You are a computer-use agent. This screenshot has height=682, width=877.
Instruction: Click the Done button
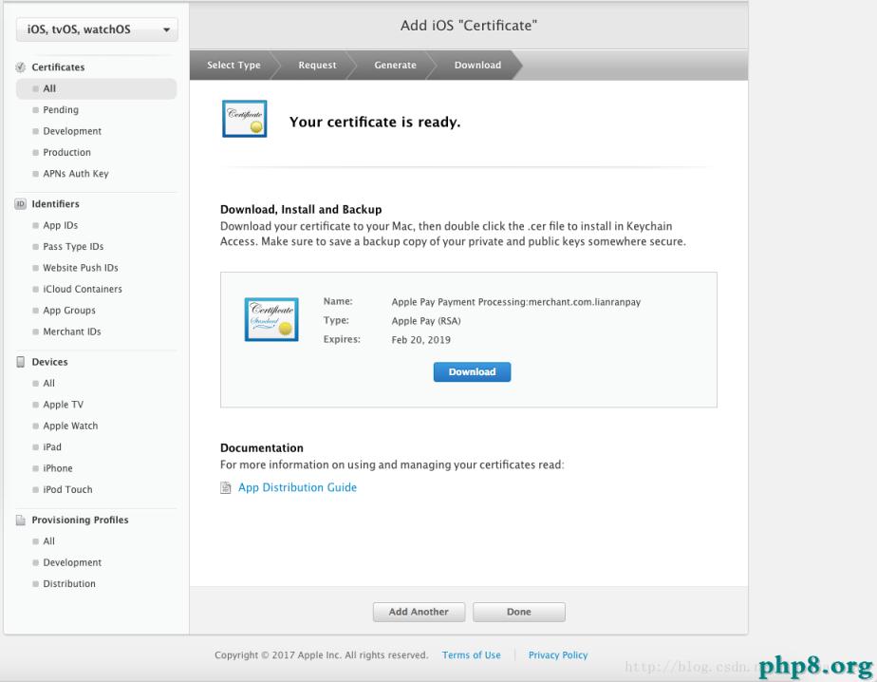pos(518,613)
